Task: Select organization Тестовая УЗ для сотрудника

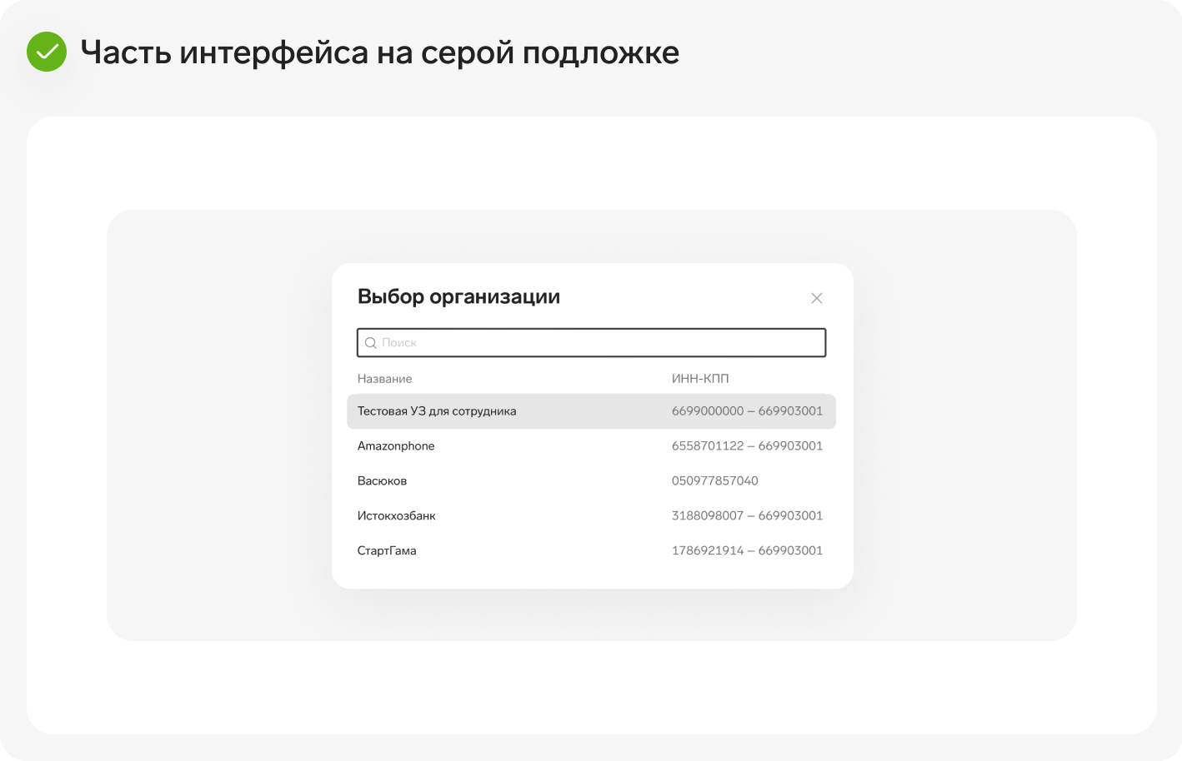Action: [591, 411]
